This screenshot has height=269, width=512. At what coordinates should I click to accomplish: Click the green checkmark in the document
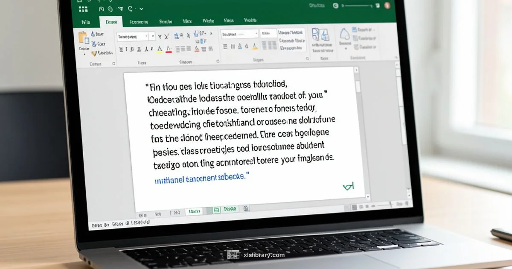click(x=348, y=187)
